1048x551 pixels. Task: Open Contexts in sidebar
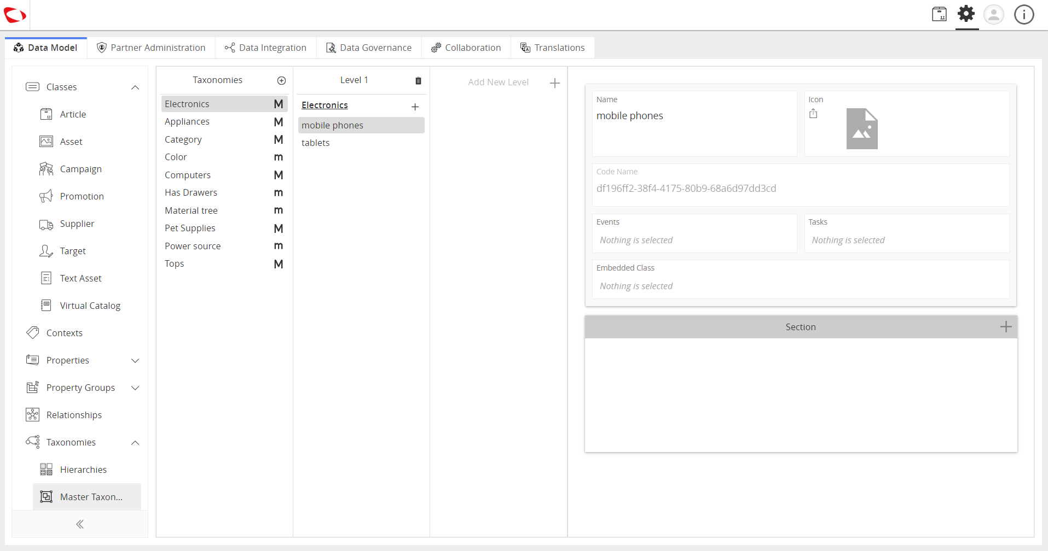click(65, 333)
